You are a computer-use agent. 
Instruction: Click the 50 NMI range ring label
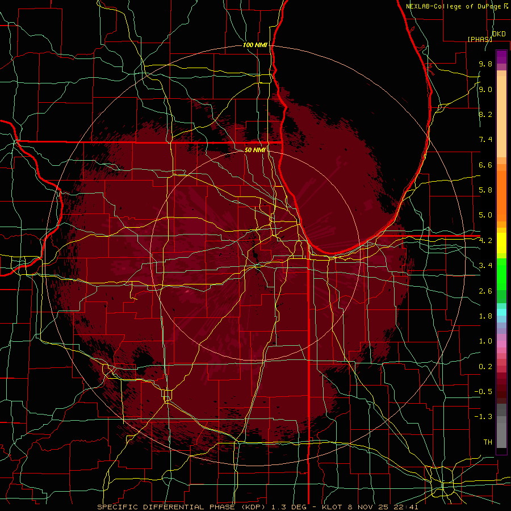pyautogui.click(x=255, y=150)
